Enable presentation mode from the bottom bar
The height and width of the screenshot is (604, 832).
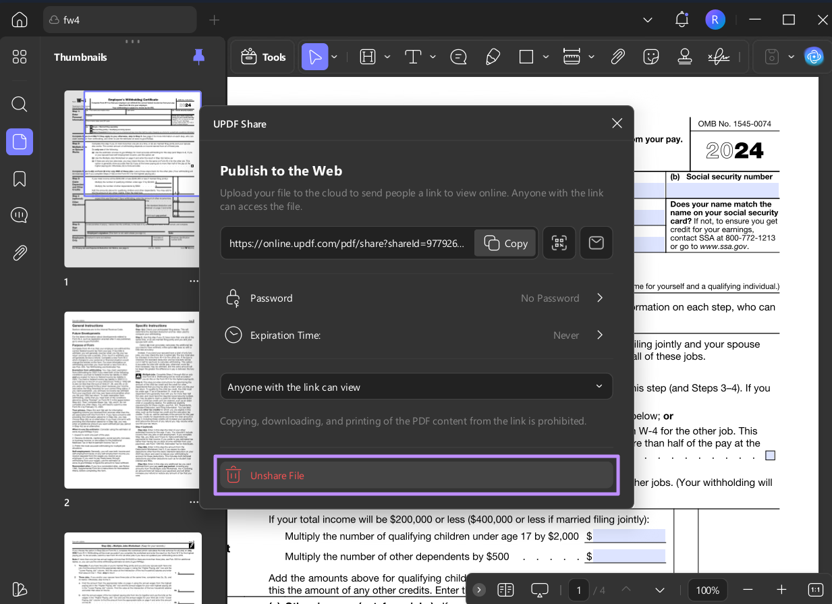[x=539, y=589]
